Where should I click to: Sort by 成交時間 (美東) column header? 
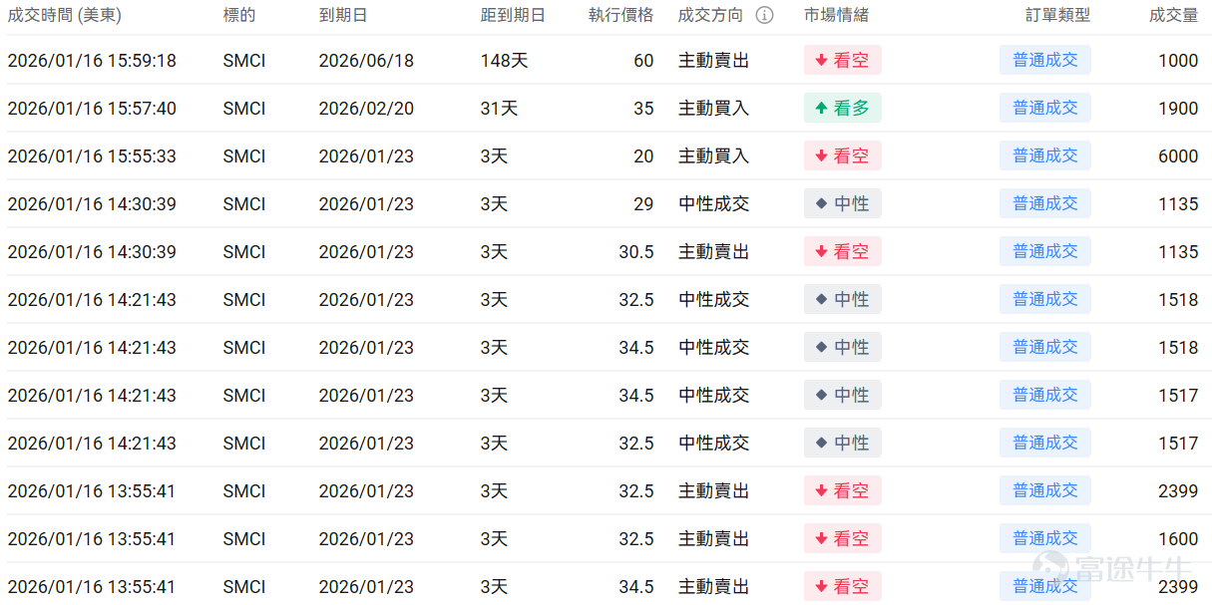coord(65,15)
